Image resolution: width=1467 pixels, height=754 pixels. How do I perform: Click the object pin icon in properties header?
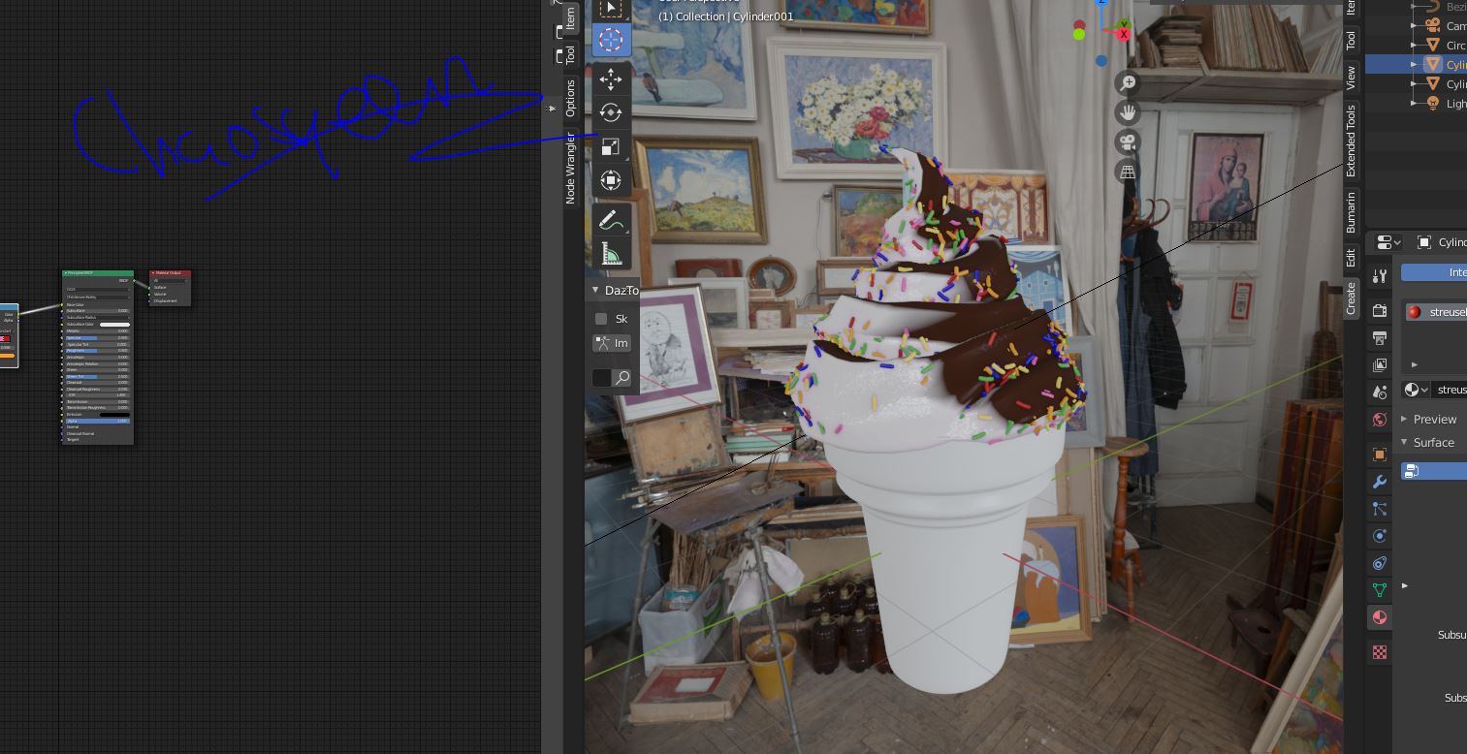click(1424, 242)
